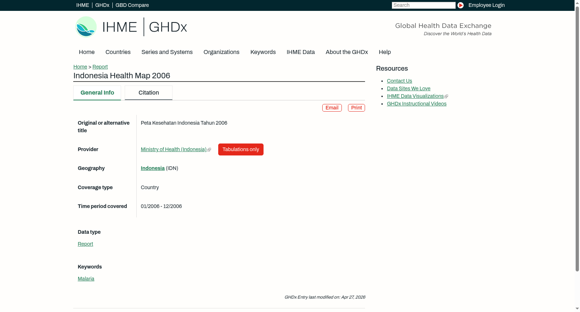
Task: Click the scrollbar down arrow
Action: (577, 309)
